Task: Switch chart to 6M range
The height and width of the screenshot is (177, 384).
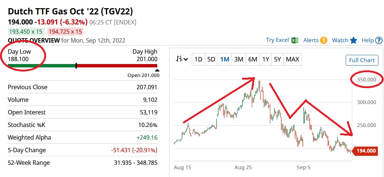Action: point(253,59)
